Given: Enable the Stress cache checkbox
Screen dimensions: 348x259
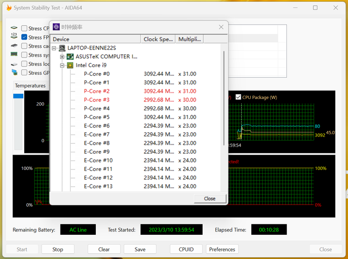Looking at the screenshot, I should [x=24, y=46].
